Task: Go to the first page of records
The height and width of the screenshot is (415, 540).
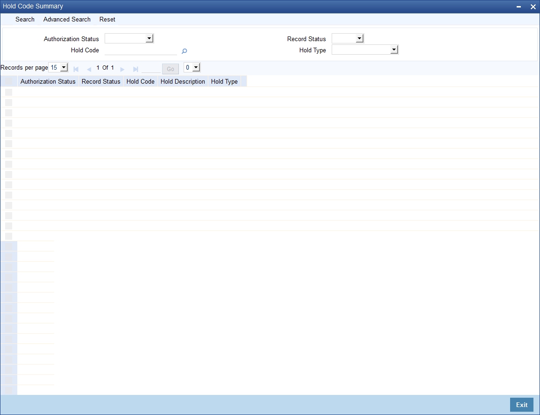Action: click(x=76, y=69)
